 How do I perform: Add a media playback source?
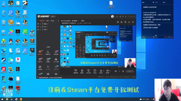95,71
